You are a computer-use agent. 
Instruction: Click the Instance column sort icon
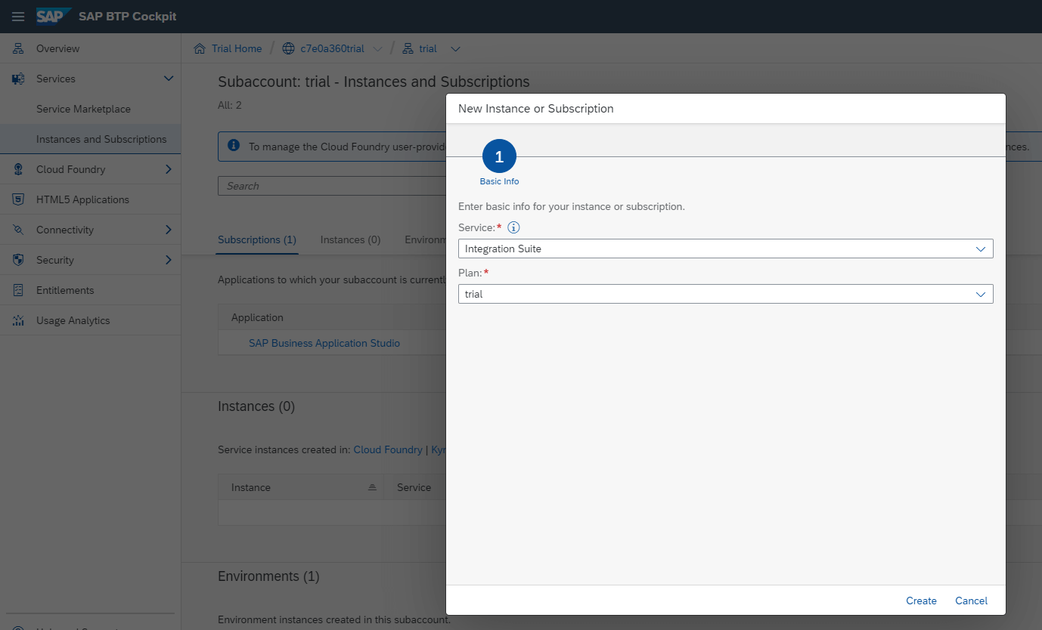click(x=372, y=487)
